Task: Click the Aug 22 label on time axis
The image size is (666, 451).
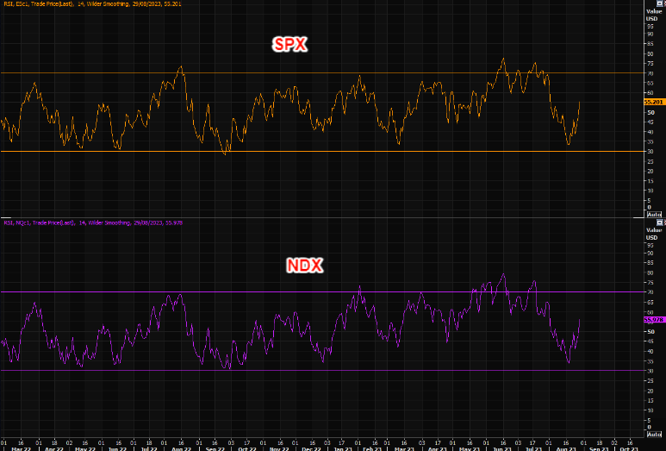Action: pos(181,448)
